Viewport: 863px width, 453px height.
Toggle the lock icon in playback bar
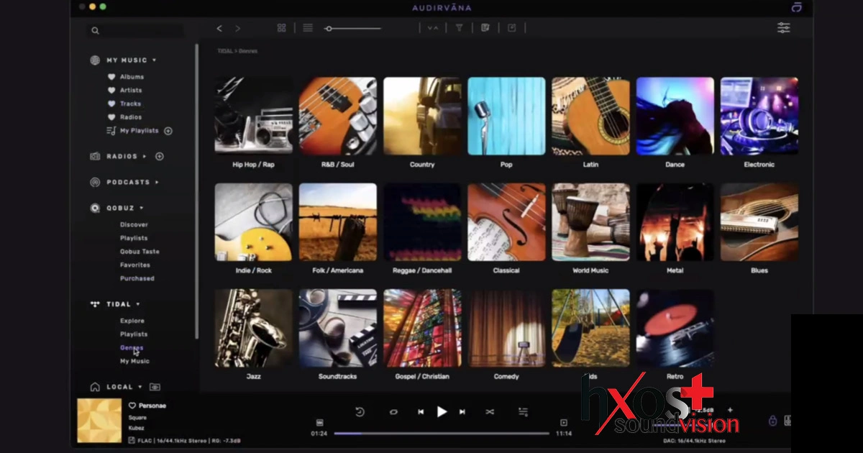pyautogui.click(x=772, y=421)
